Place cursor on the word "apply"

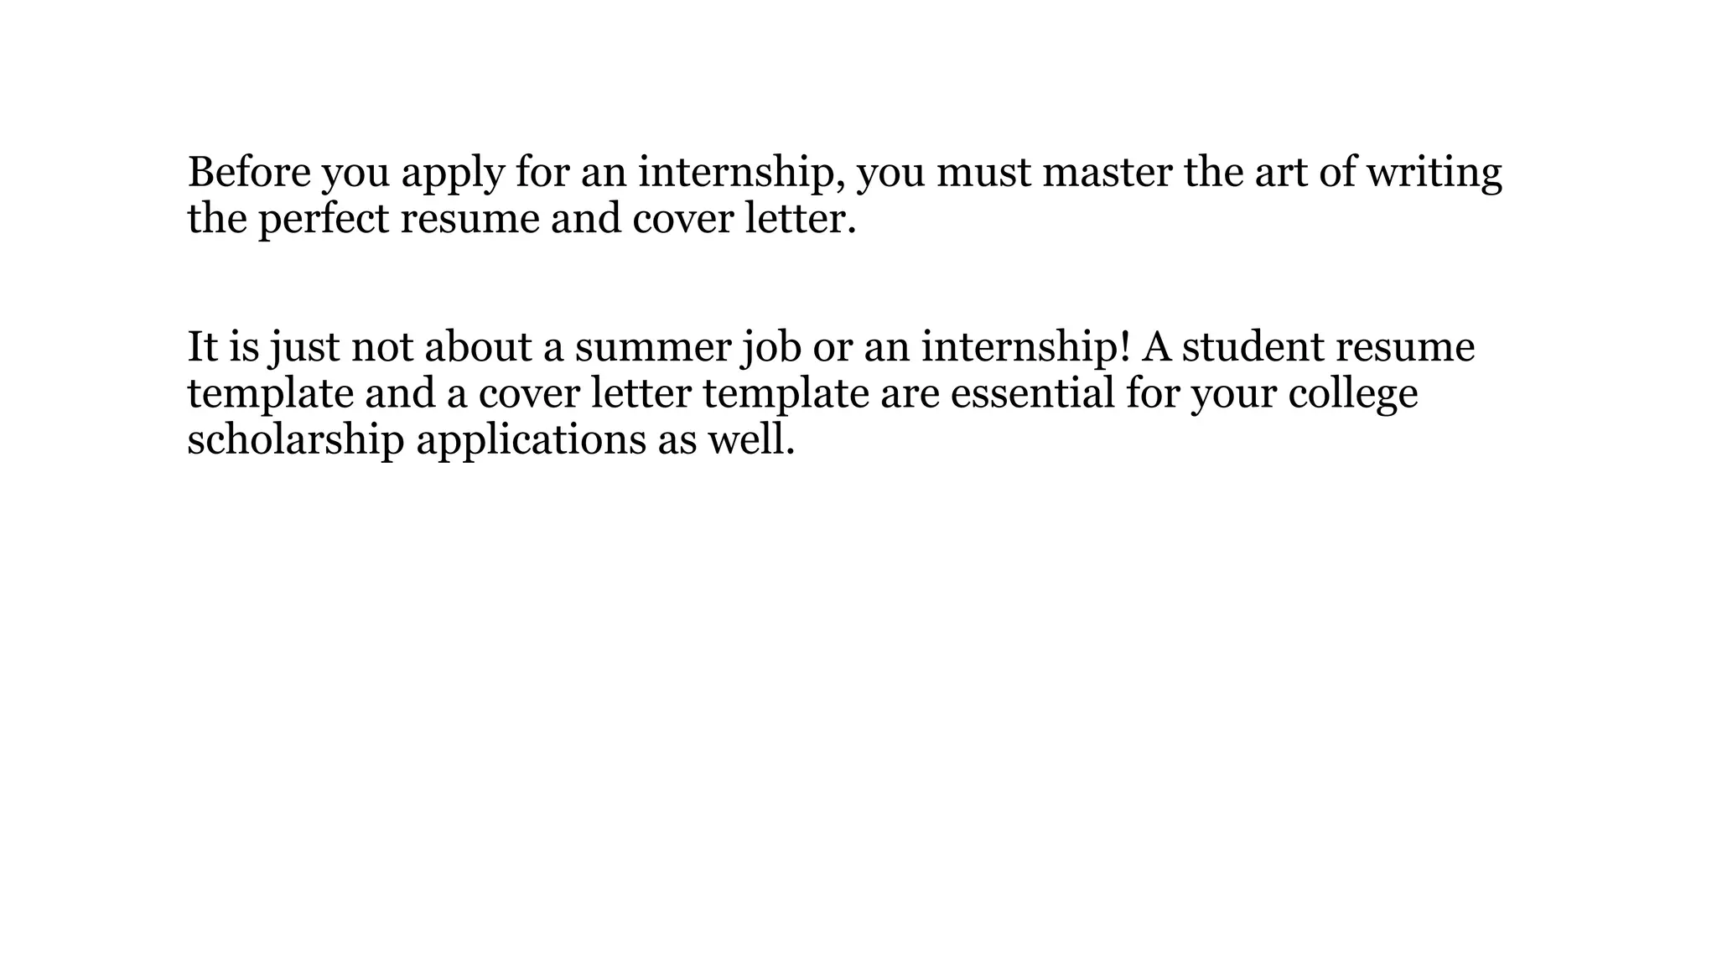click(x=453, y=176)
